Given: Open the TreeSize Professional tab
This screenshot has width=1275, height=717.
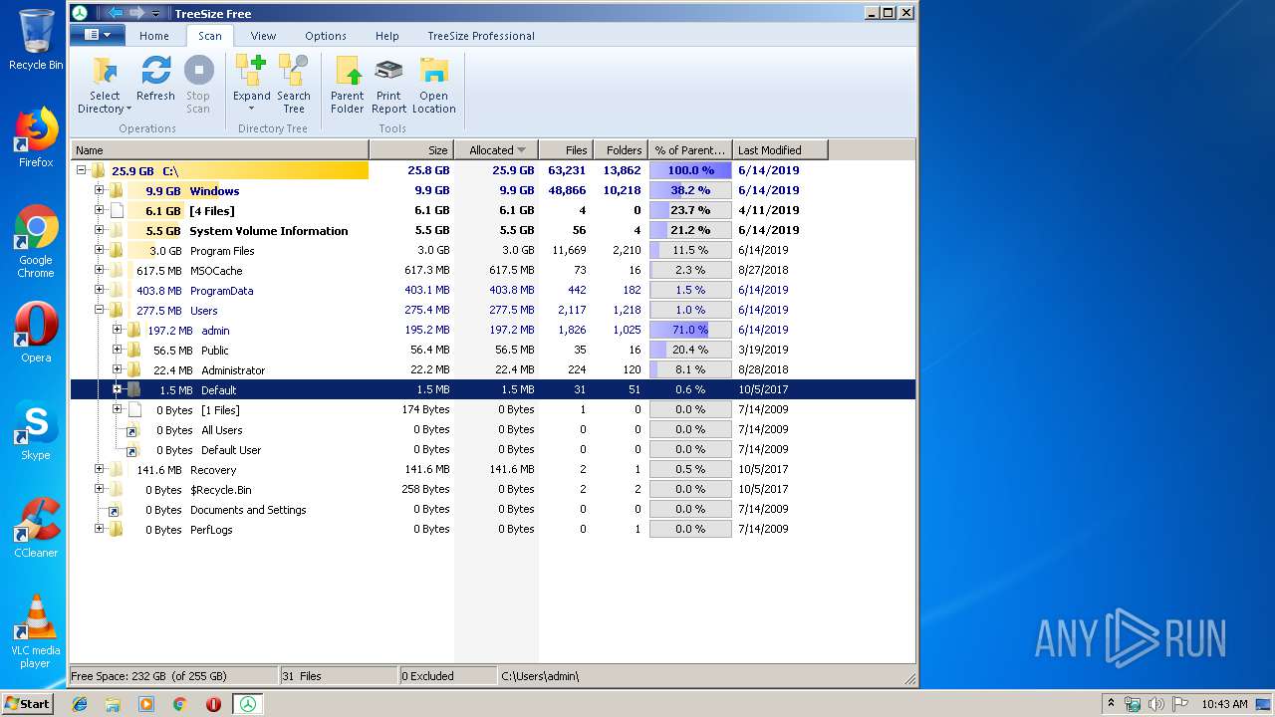Looking at the screenshot, I should [481, 36].
